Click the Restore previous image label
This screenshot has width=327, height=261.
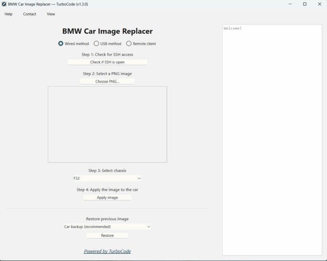tap(107, 219)
